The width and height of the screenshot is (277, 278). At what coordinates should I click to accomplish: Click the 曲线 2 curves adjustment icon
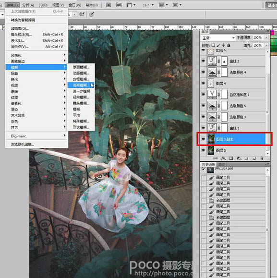pyautogui.click(x=212, y=61)
